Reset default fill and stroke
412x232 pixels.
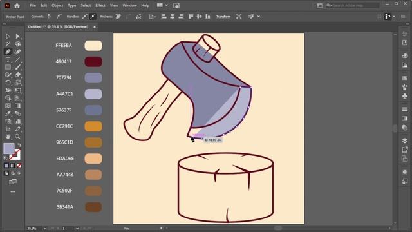pyautogui.click(x=5, y=158)
